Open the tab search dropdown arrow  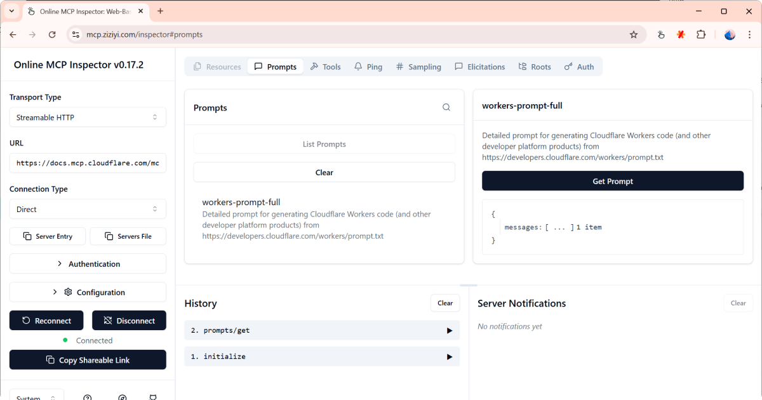point(11,11)
